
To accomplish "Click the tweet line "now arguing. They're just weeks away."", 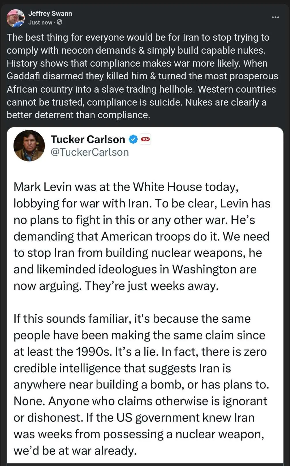I will coord(116,286).
